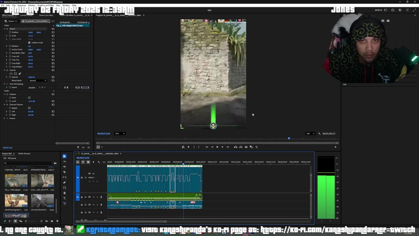Add a marker in the timeline header
Viewport: 419px width, 236px height.
pos(93,162)
